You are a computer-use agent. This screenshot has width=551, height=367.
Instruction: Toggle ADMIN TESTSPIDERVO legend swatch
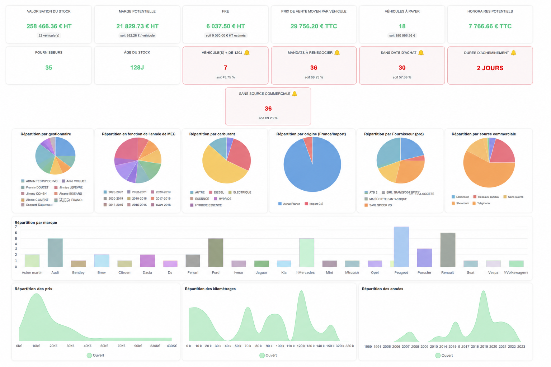(x=23, y=181)
